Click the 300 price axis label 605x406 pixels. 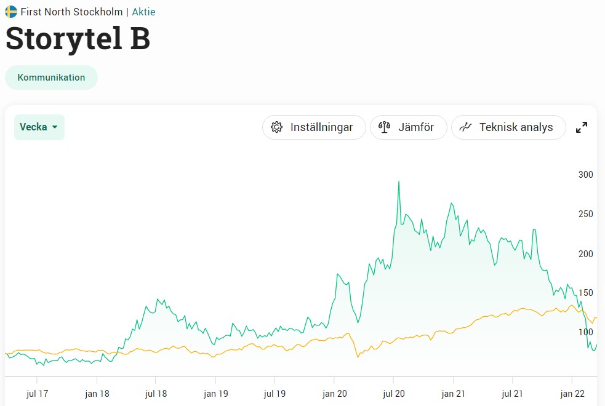pyautogui.click(x=585, y=175)
